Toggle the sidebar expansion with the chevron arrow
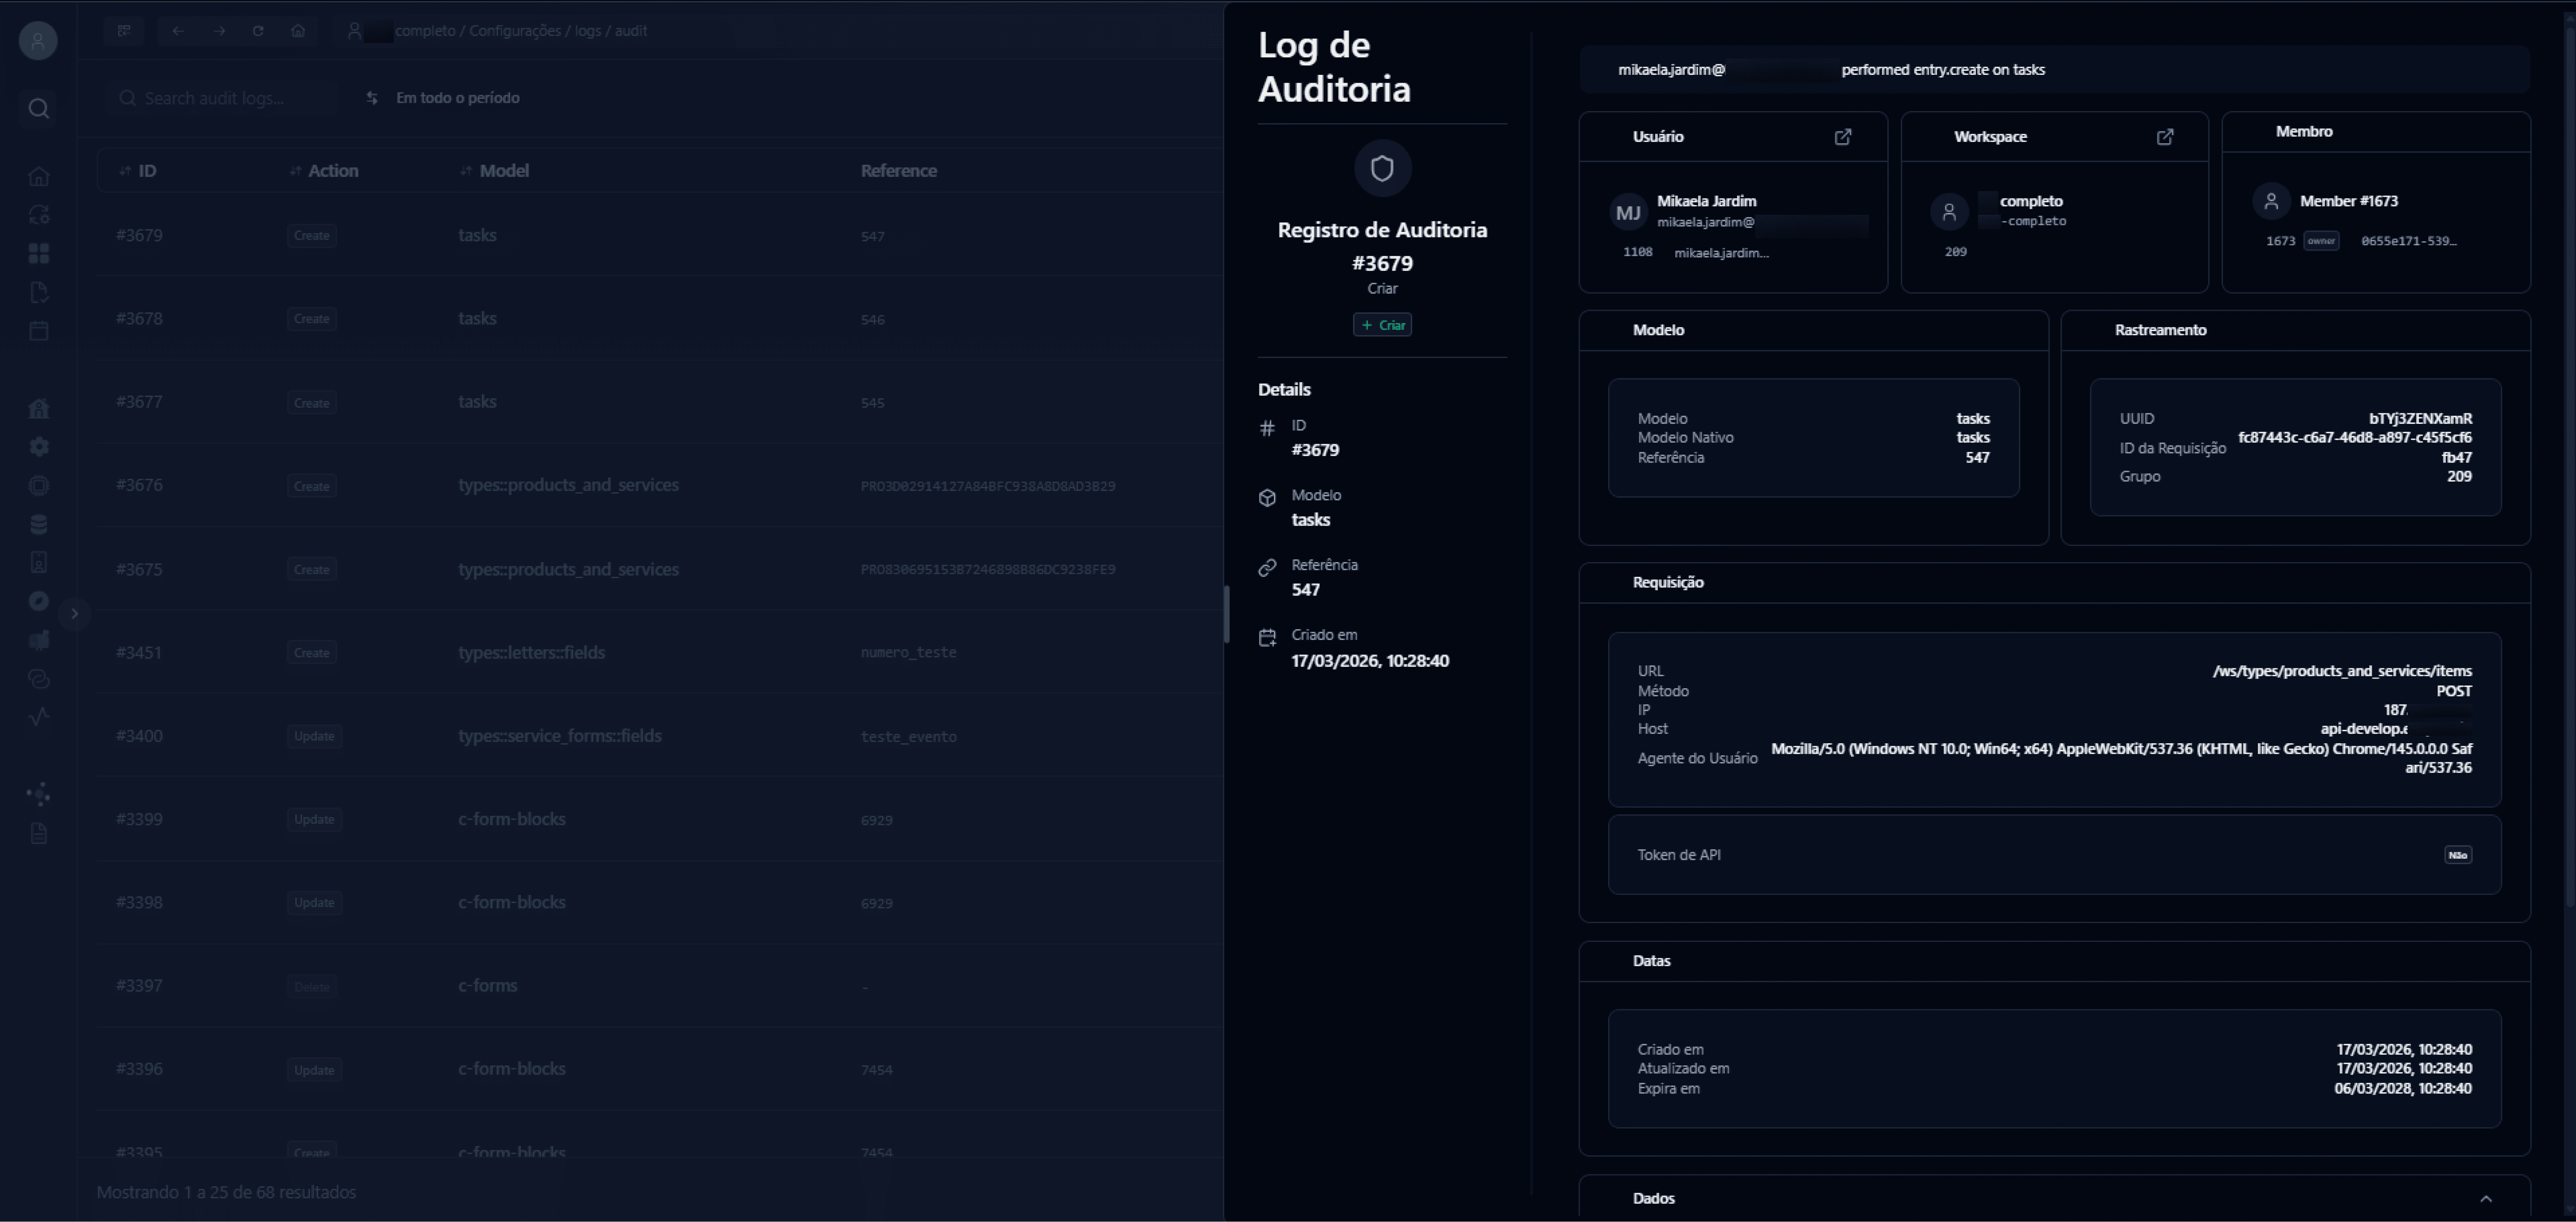 point(75,613)
